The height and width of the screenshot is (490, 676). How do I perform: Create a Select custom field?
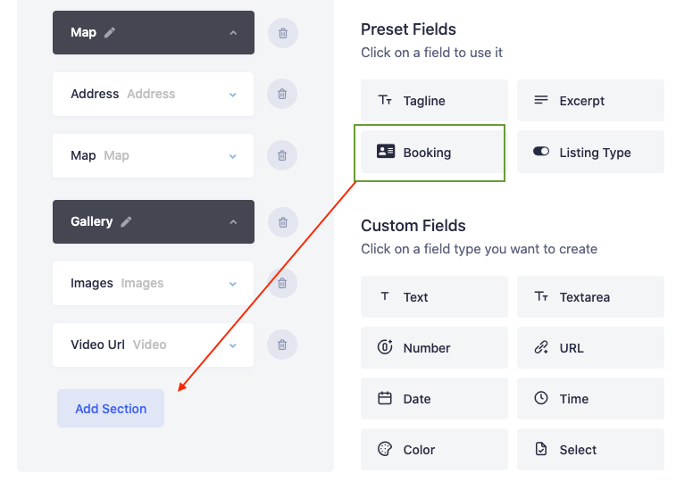(590, 450)
